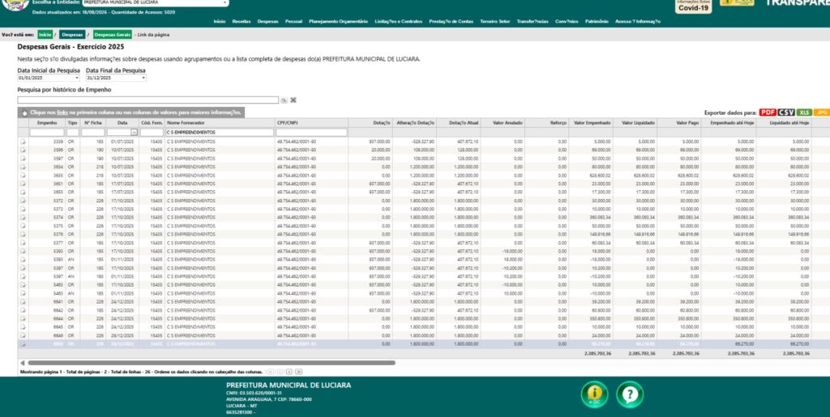Open detail icon for empenho 3634 row
Screen dimensions: 830x417
coord(23,167)
